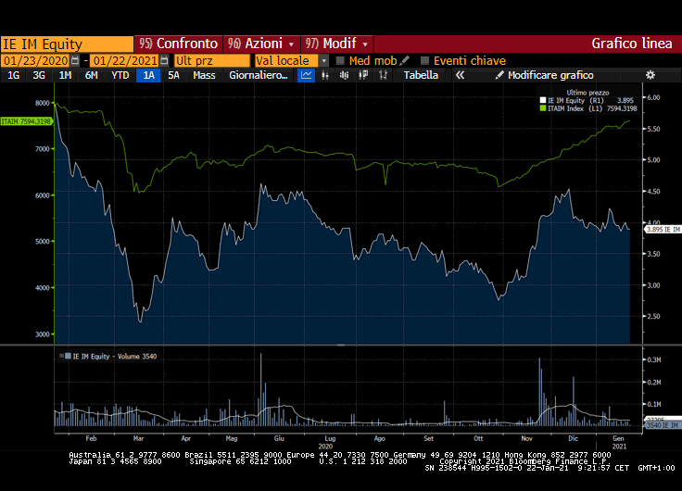Select the line chart type icon
Screen dimensions: 682x491
306,75
